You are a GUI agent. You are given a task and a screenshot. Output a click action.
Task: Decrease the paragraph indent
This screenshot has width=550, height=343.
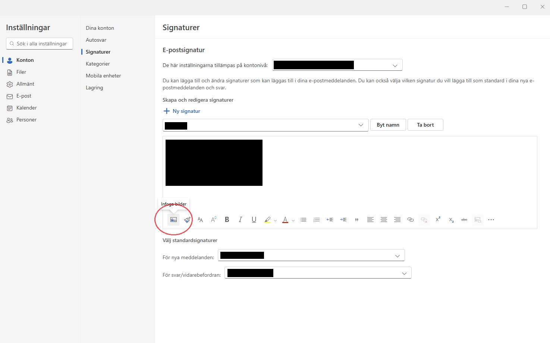pos(330,220)
